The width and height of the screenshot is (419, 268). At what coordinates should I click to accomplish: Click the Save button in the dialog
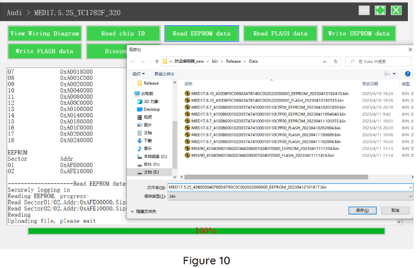click(358, 210)
